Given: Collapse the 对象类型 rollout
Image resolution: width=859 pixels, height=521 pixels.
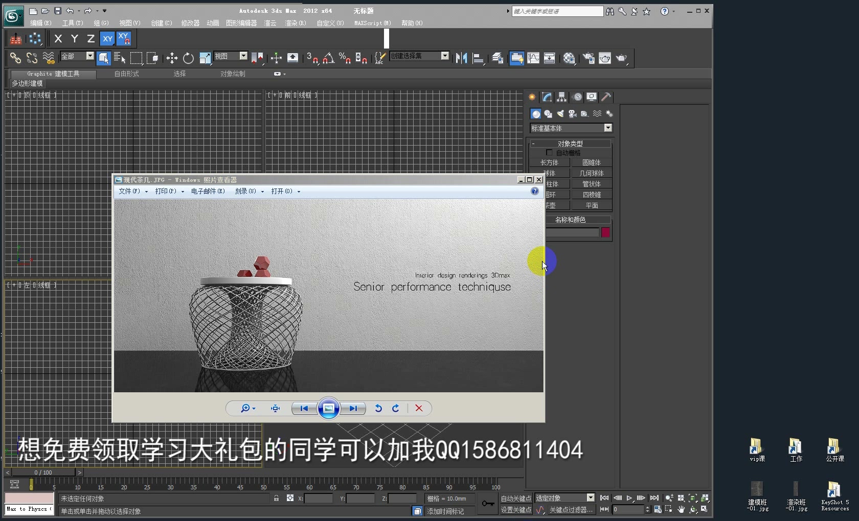Looking at the screenshot, I should click(571, 144).
